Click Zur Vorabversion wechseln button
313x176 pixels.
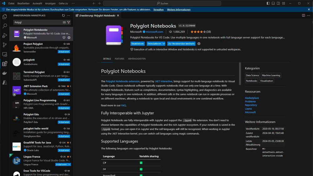181,44
